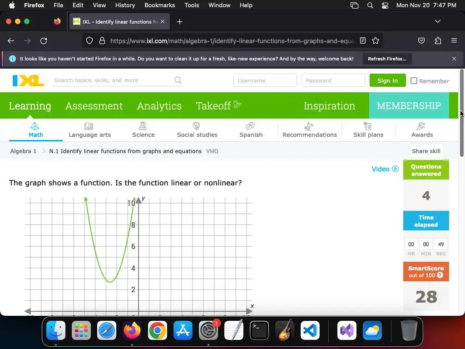Open Recommendations section

(310, 130)
